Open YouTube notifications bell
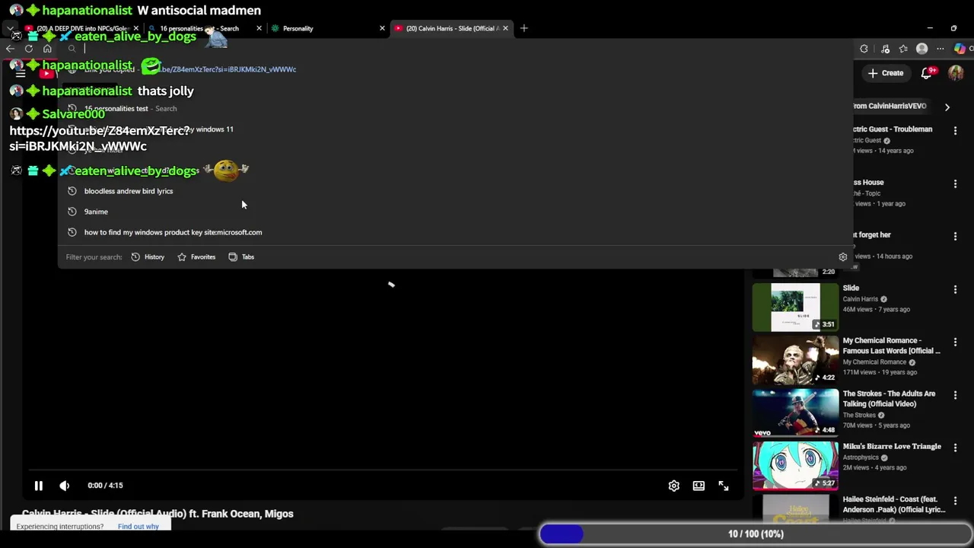Screen dimensions: 974x548 tap(927, 73)
